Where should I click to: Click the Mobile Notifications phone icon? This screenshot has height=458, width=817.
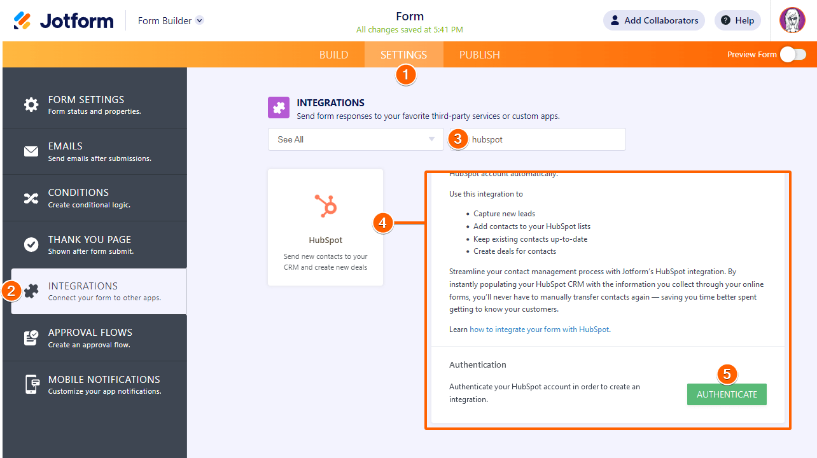coord(32,384)
